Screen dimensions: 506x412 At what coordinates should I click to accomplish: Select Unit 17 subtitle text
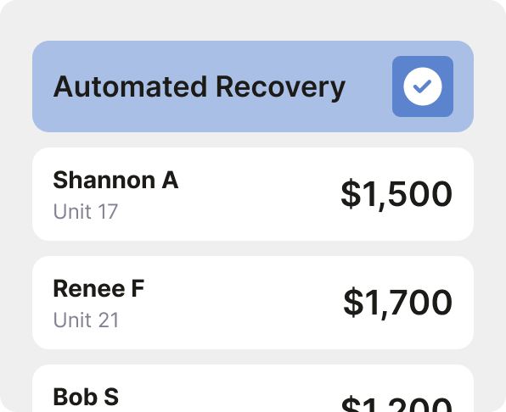coord(86,212)
